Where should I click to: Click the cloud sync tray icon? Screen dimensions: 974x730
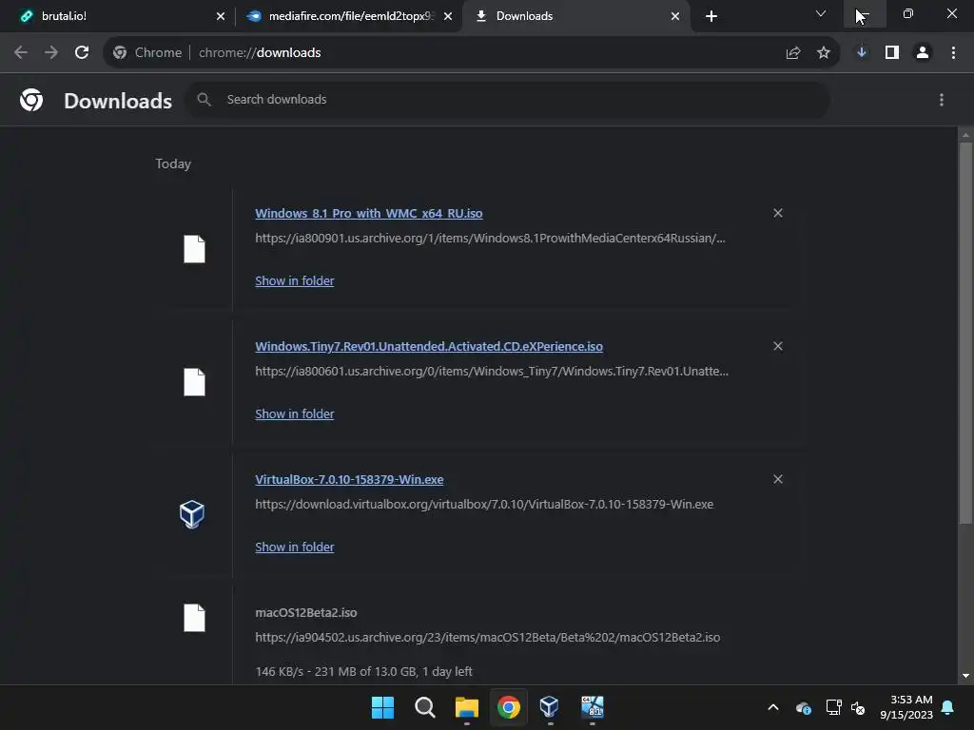click(x=803, y=707)
